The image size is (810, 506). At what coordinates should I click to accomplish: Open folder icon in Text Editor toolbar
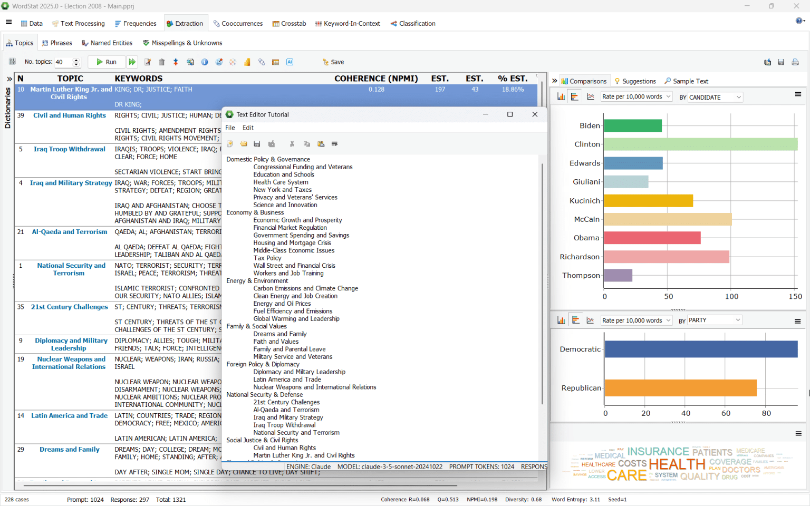pos(244,144)
